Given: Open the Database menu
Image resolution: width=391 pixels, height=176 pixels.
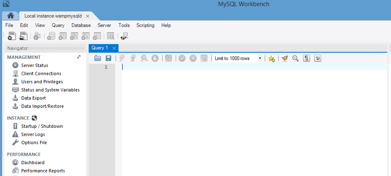Looking at the screenshot, I should (x=81, y=25).
